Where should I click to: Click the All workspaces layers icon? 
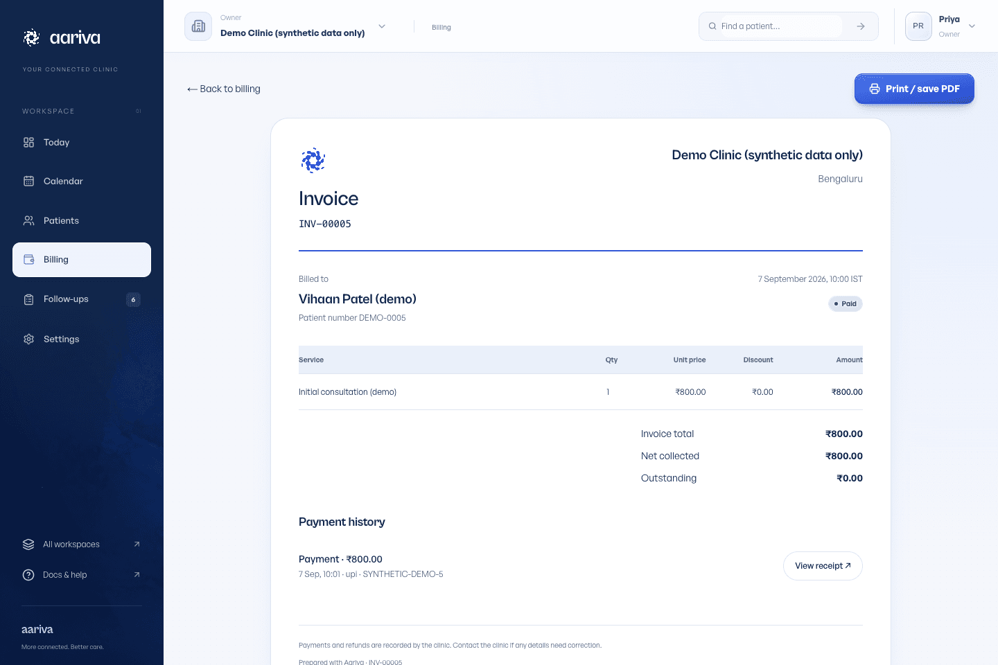pos(28,544)
